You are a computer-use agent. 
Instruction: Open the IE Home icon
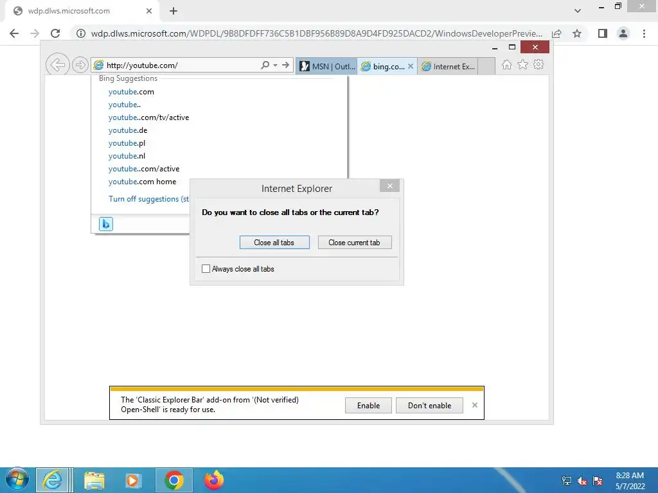coord(506,65)
